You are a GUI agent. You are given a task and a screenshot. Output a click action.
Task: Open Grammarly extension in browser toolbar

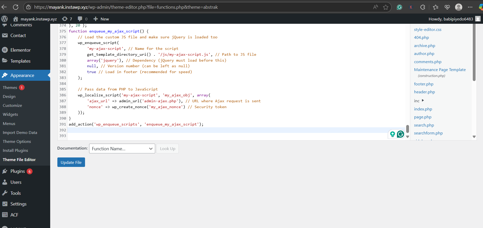400,7
